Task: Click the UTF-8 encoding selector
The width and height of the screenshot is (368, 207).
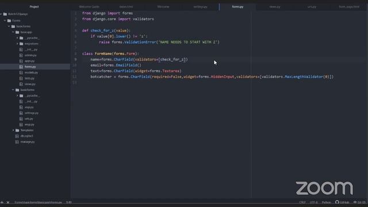Action: point(313,202)
